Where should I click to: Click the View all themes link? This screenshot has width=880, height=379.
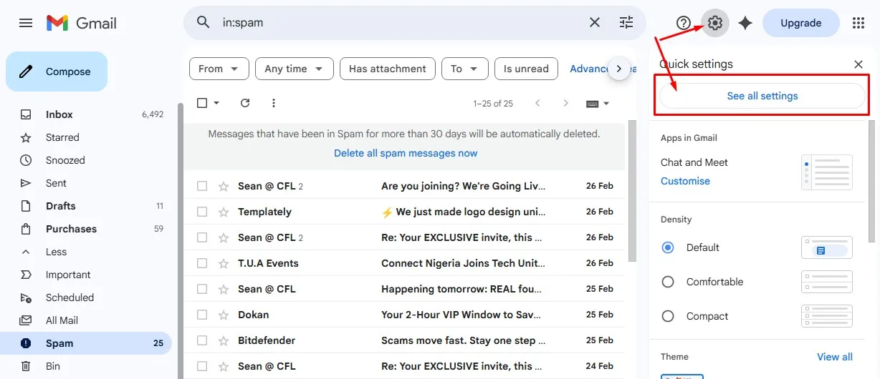835,357
